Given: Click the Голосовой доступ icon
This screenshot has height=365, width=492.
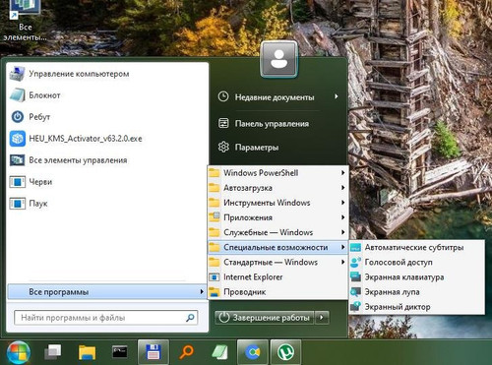Looking at the screenshot, I should click(x=355, y=263).
